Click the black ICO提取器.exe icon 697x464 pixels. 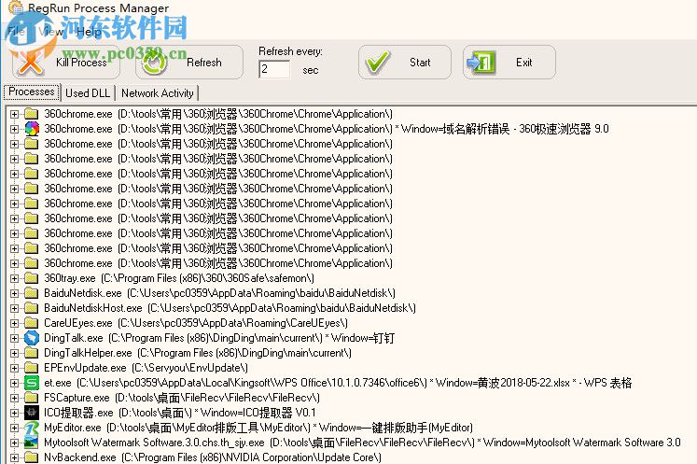(x=32, y=413)
